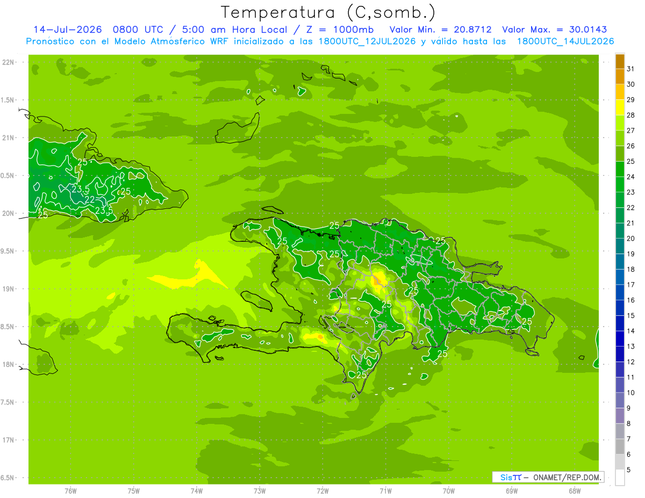Click the blue legend band between 15 and 16

click(620, 308)
